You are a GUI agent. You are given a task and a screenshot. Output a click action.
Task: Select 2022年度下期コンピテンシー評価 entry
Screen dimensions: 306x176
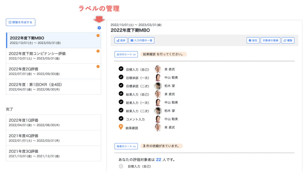click(x=53, y=56)
